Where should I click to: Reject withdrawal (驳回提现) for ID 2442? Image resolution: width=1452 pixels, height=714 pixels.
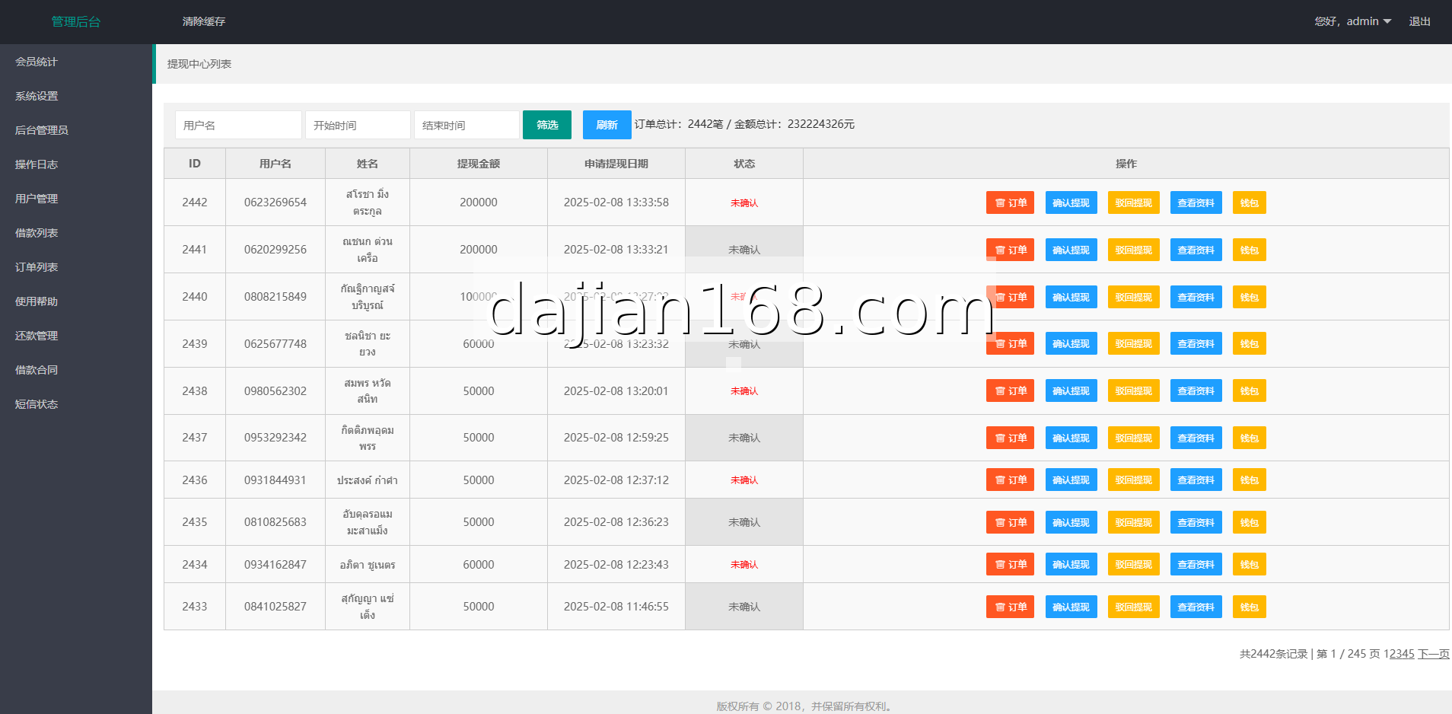[x=1133, y=202]
